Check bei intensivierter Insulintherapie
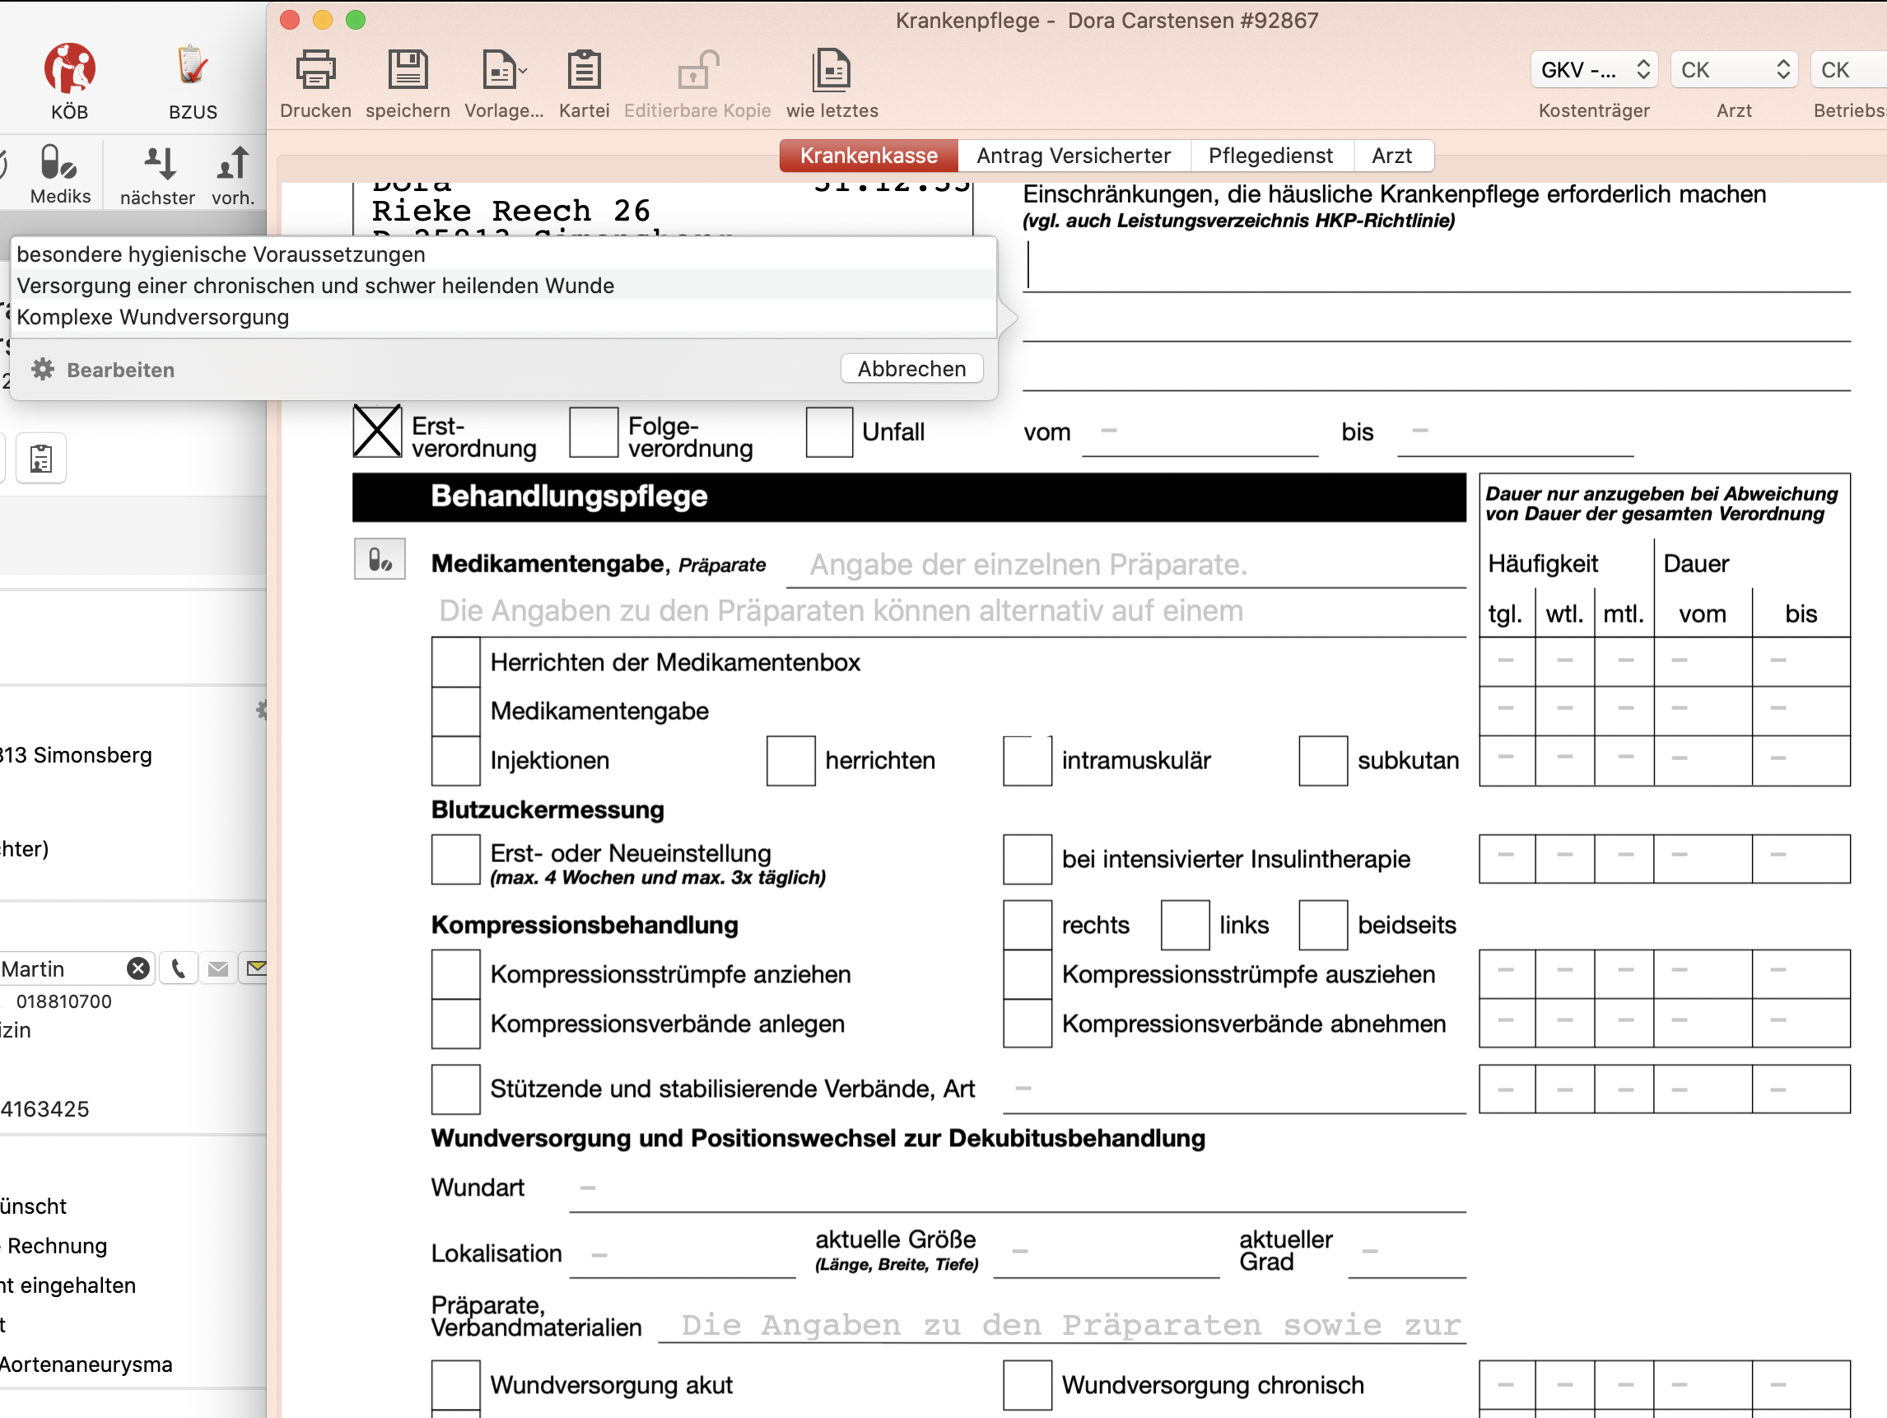 [1027, 859]
